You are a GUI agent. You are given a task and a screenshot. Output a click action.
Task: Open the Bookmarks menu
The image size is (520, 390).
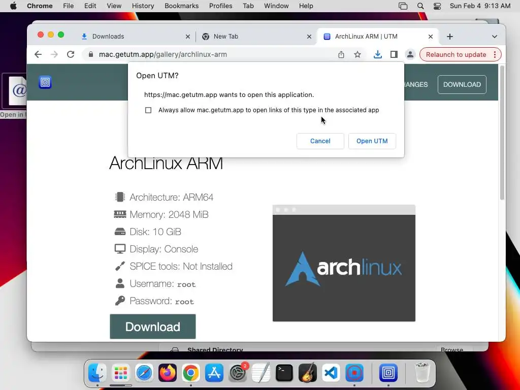[x=181, y=6]
